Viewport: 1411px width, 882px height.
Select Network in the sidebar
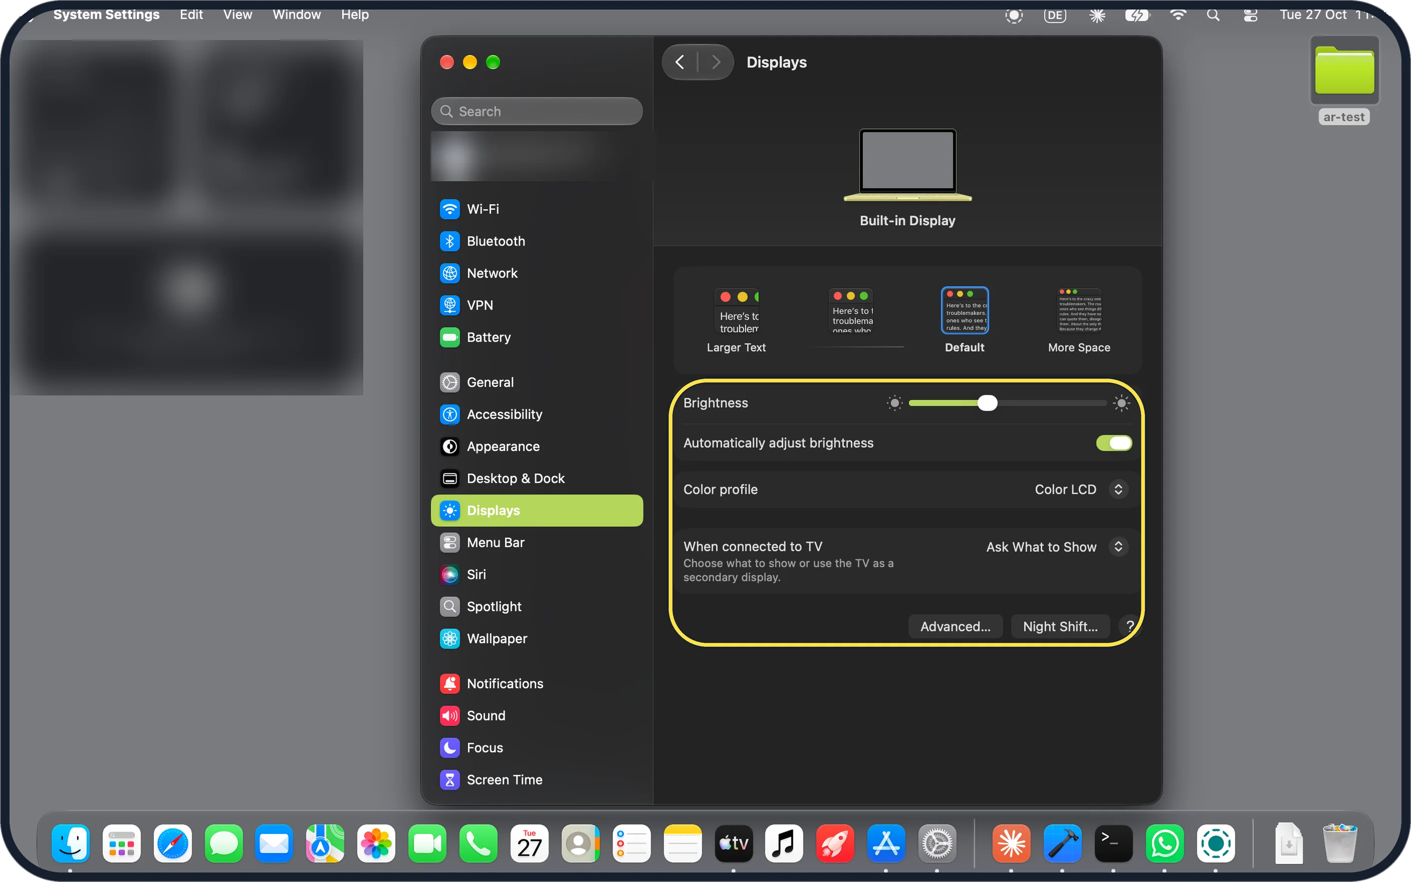coord(537,273)
